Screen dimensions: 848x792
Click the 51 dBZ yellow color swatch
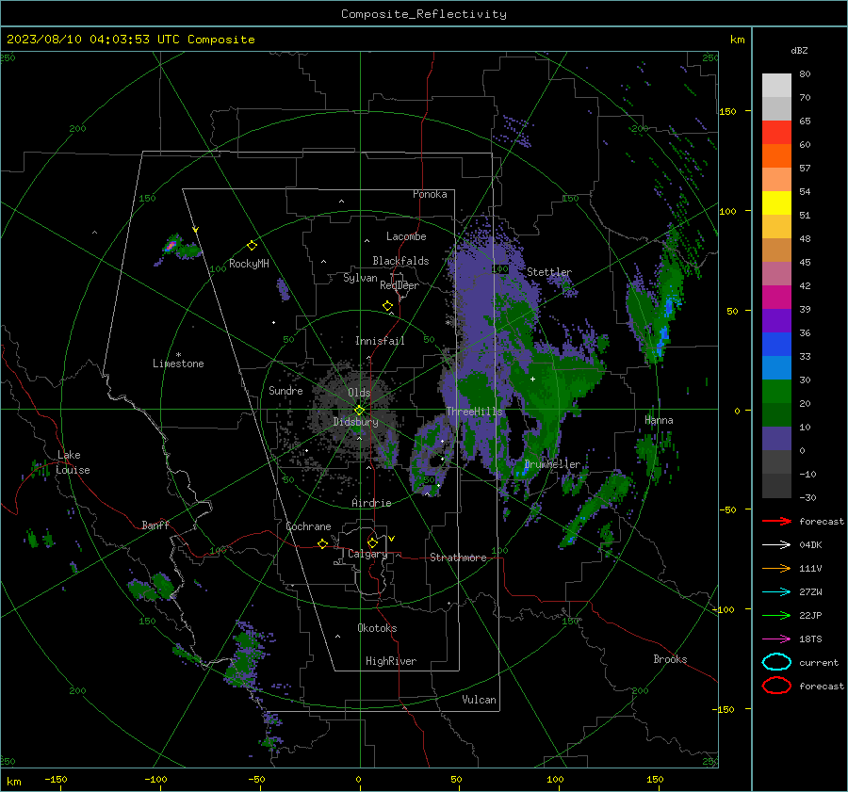[776, 202]
